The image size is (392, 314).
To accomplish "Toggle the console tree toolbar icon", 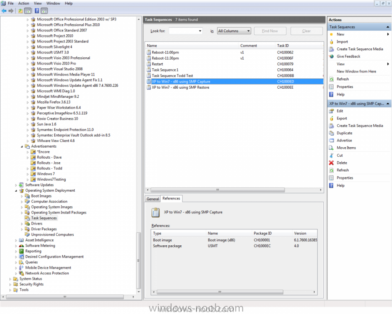I will coord(28,11).
